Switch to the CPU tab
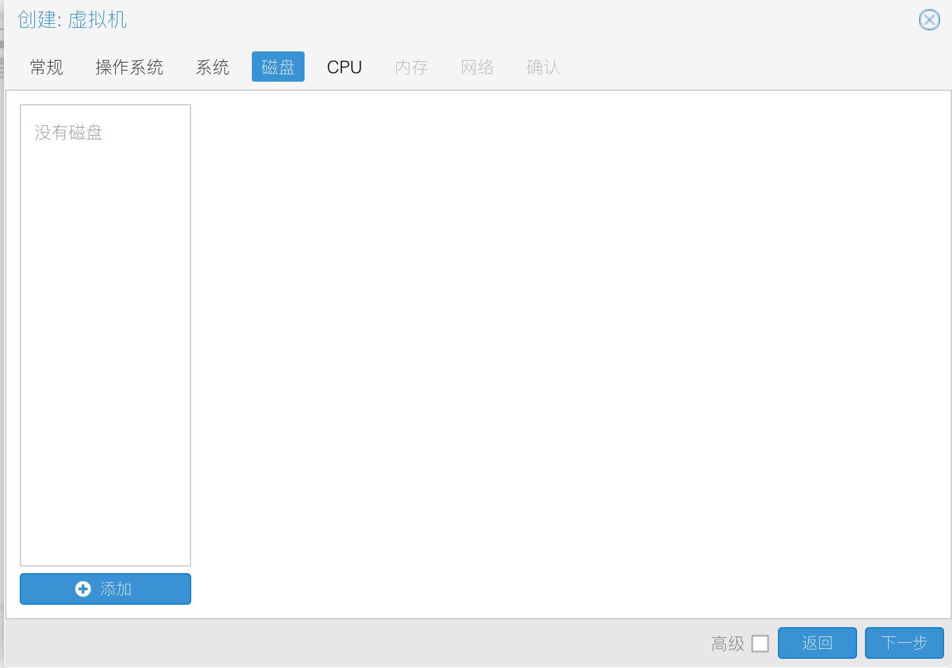Viewport: 952px width, 668px height. tap(344, 67)
